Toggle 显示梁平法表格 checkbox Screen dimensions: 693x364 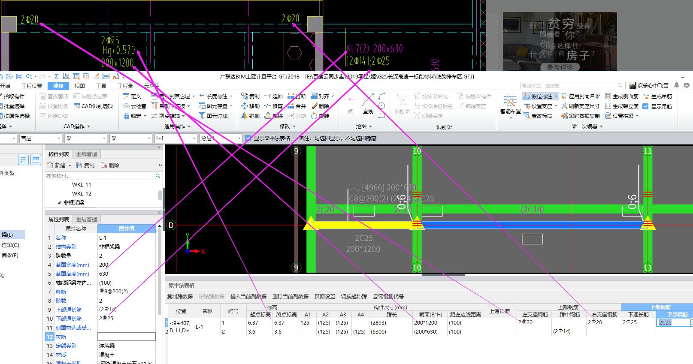248,138
